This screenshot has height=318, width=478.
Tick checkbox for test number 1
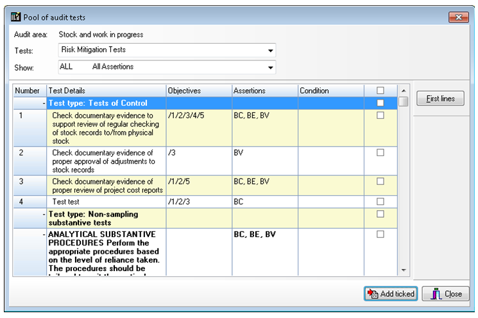380,116
